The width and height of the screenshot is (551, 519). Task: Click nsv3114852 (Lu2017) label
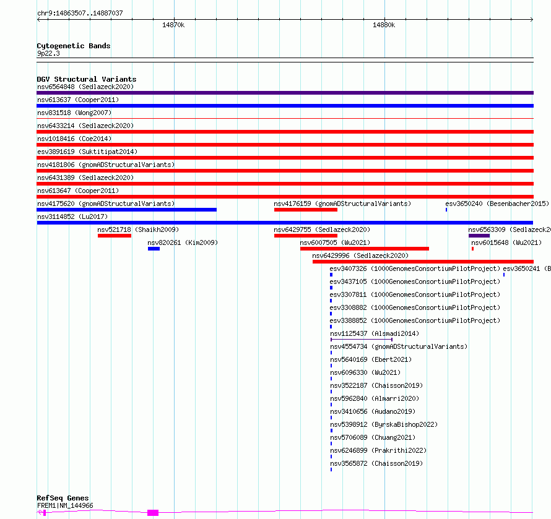(x=72, y=217)
